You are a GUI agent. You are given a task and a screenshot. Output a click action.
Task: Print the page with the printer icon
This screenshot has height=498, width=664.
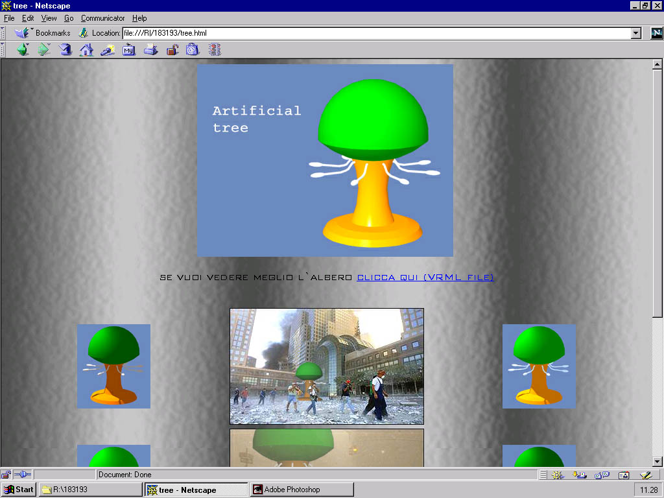(x=150, y=49)
